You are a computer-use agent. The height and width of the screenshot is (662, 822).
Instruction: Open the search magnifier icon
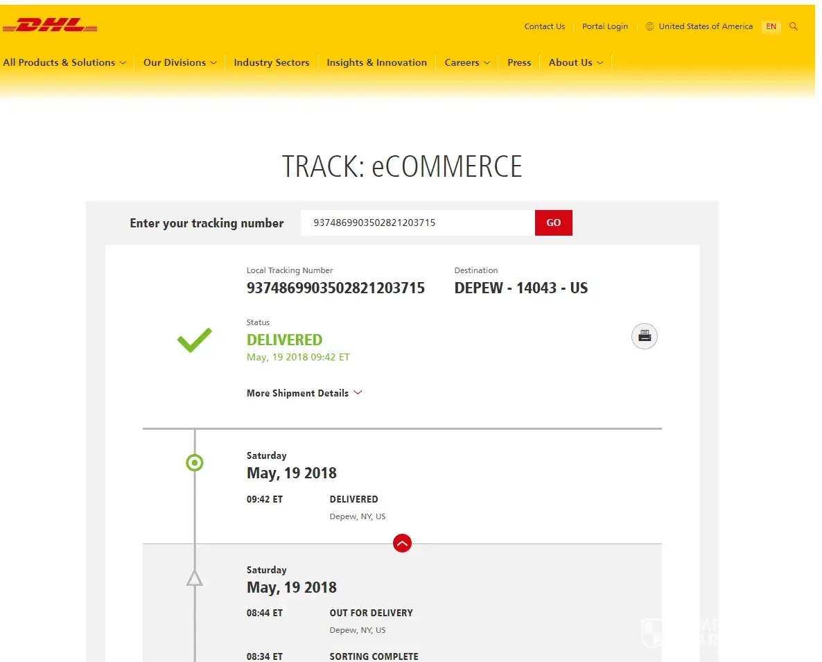[x=793, y=26]
